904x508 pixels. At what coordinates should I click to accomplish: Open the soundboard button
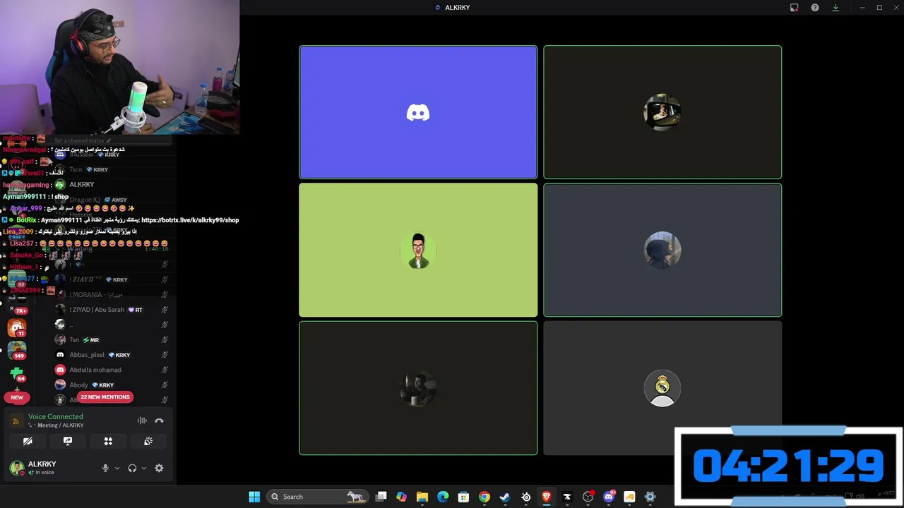[148, 441]
